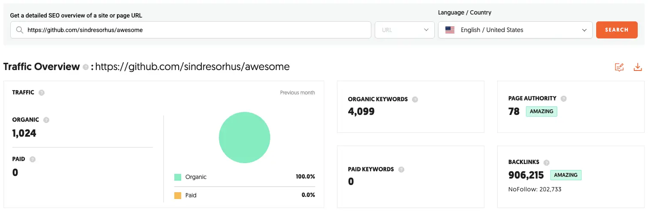This screenshot has height=211, width=648.
Task: Click the orange SEARCH button
Action: point(617,30)
